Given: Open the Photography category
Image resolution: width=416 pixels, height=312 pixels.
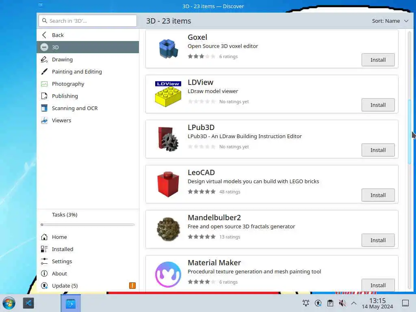Looking at the screenshot, I should pos(88,84).
